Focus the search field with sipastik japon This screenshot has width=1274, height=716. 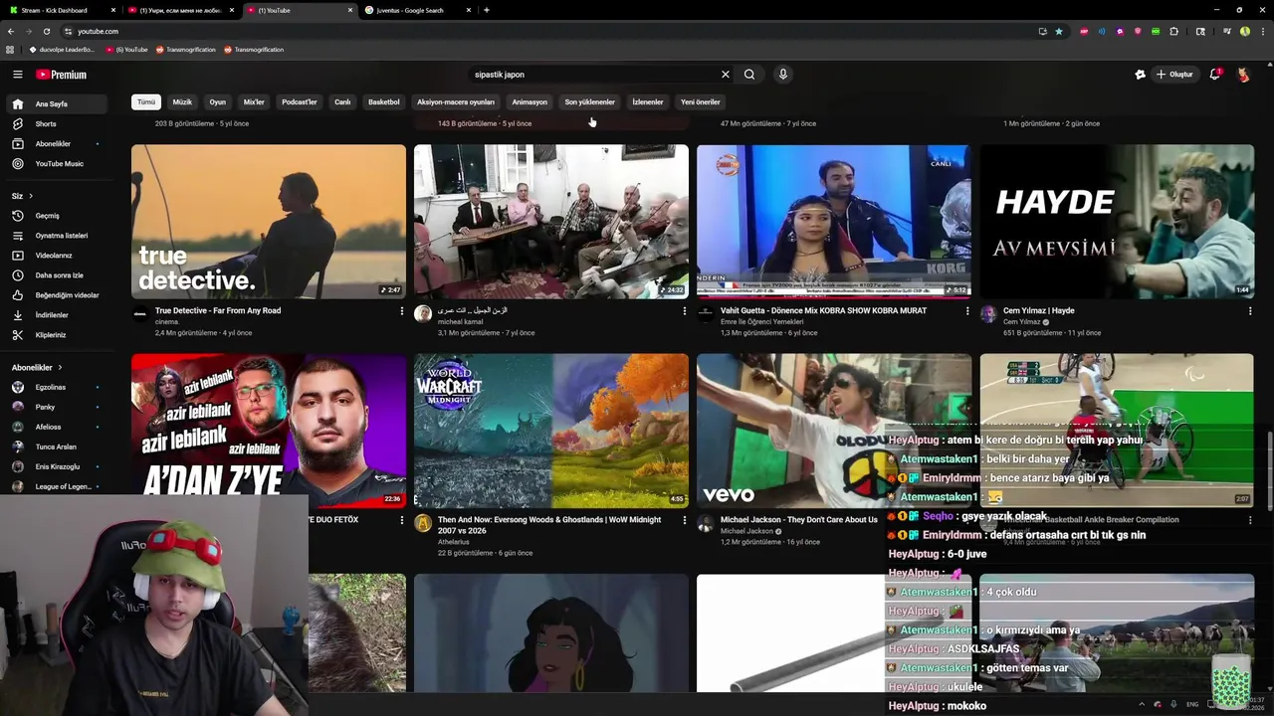592,75
